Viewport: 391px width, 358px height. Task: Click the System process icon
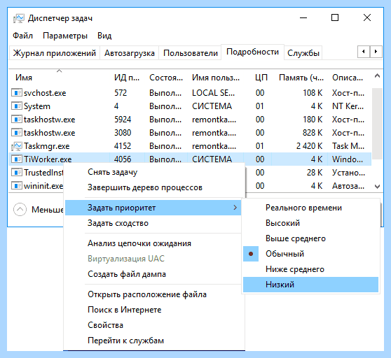point(16,106)
